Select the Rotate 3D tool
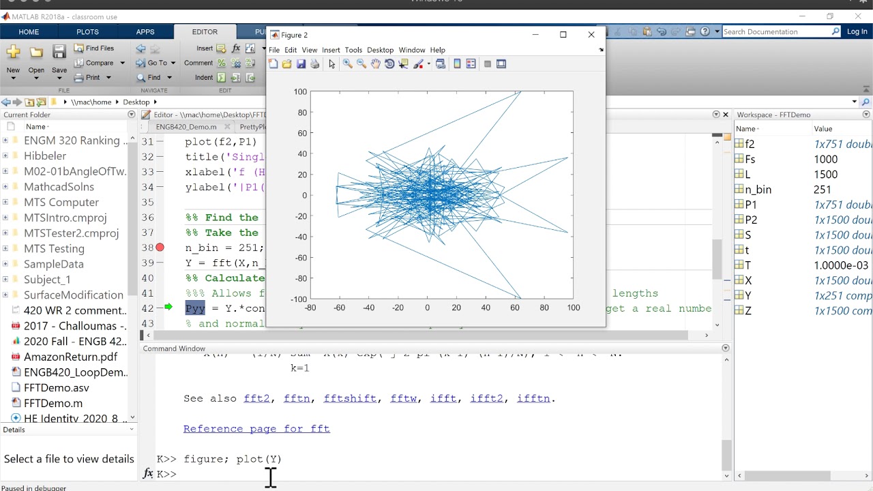 pyautogui.click(x=389, y=64)
